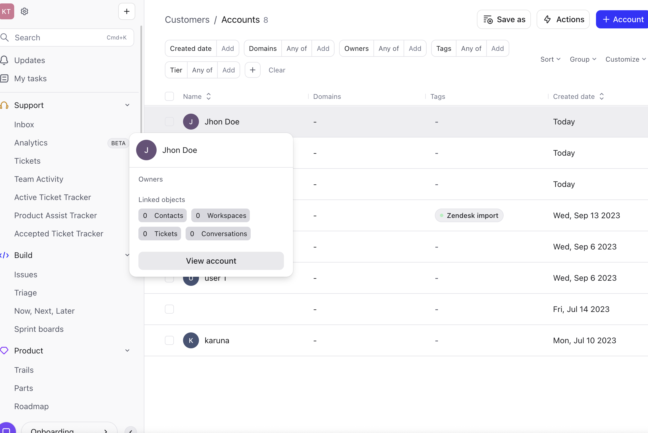648x433 pixels.
Task: Clear all active filters
Action: (x=277, y=70)
